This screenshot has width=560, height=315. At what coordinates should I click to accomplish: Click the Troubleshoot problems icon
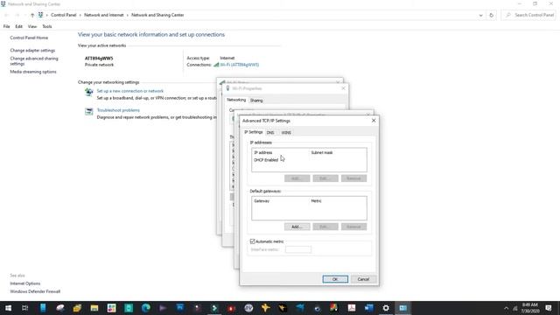(x=88, y=111)
